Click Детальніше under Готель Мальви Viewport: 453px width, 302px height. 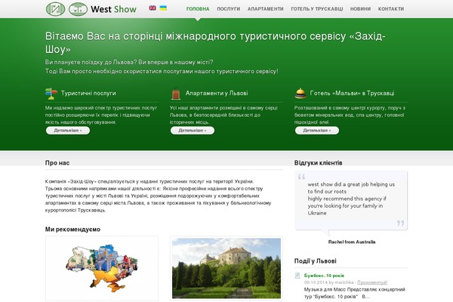pos(317,131)
